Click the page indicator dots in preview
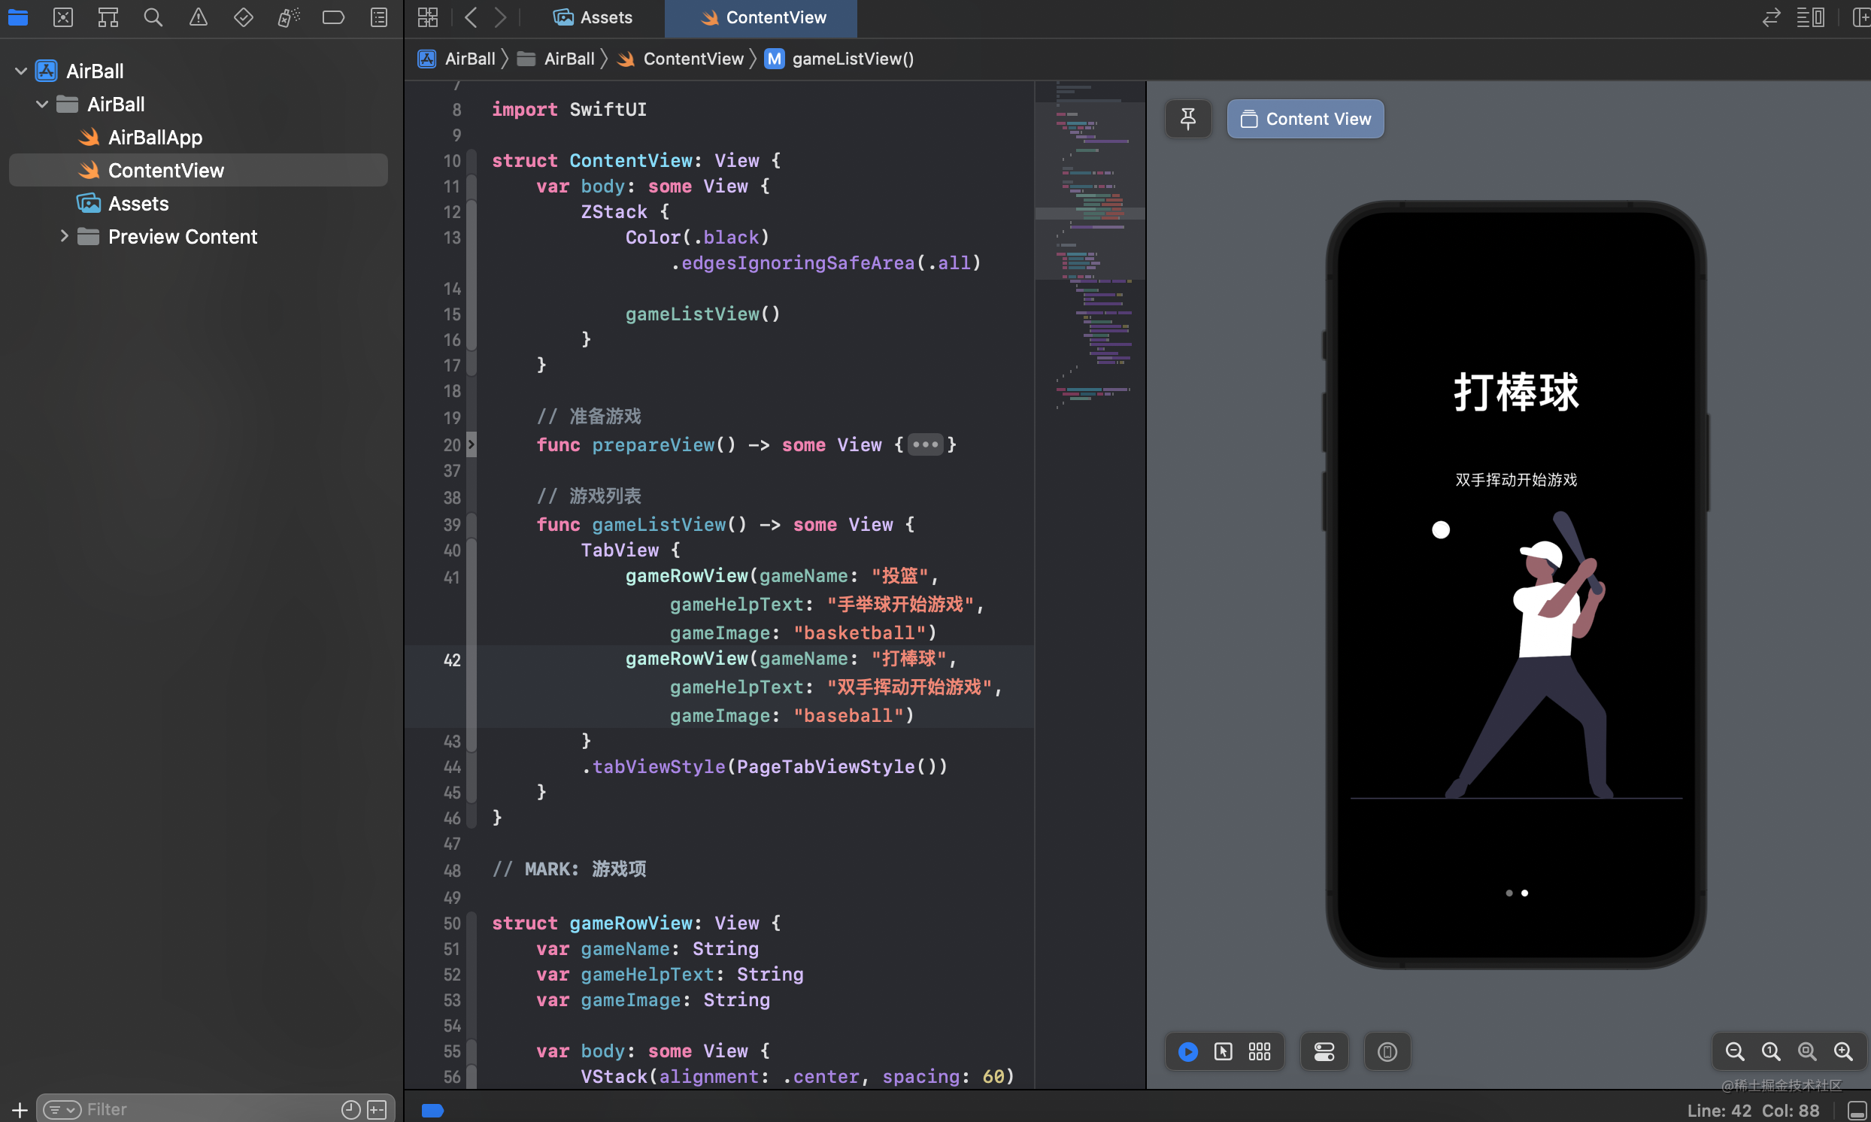The image size is (1871, 1122). click(x=1517, y=893)
